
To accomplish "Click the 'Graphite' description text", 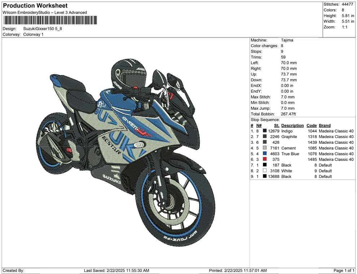I will [289, 137].
